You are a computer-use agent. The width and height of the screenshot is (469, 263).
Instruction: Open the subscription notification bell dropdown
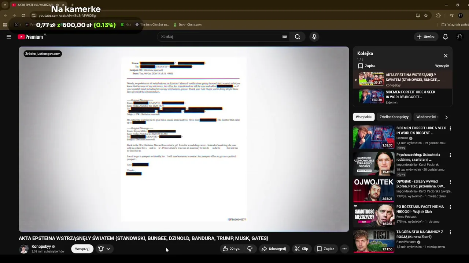click(x=104, y=249)
